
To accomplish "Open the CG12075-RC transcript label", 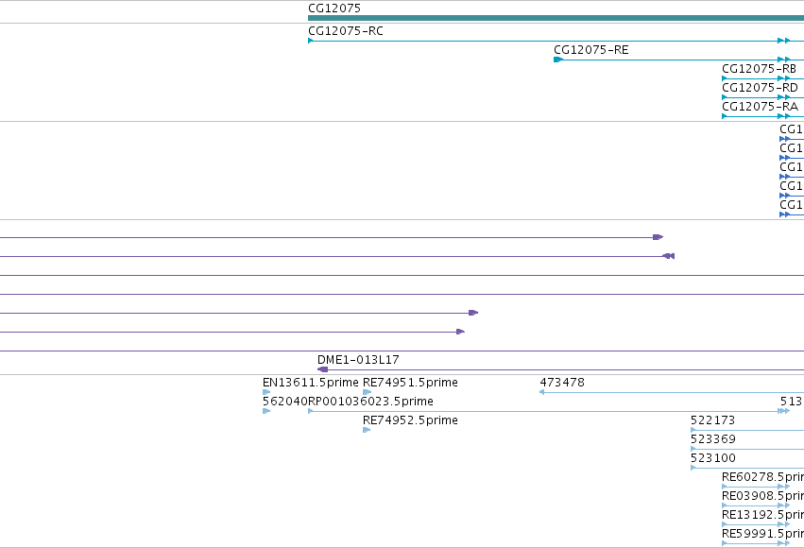I will pos(346,31).
